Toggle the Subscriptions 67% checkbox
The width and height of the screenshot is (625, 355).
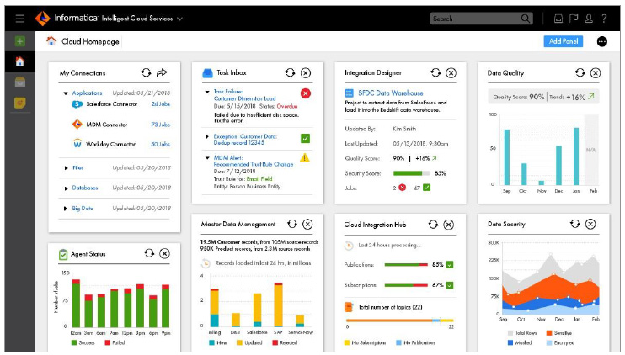point(450,285)
